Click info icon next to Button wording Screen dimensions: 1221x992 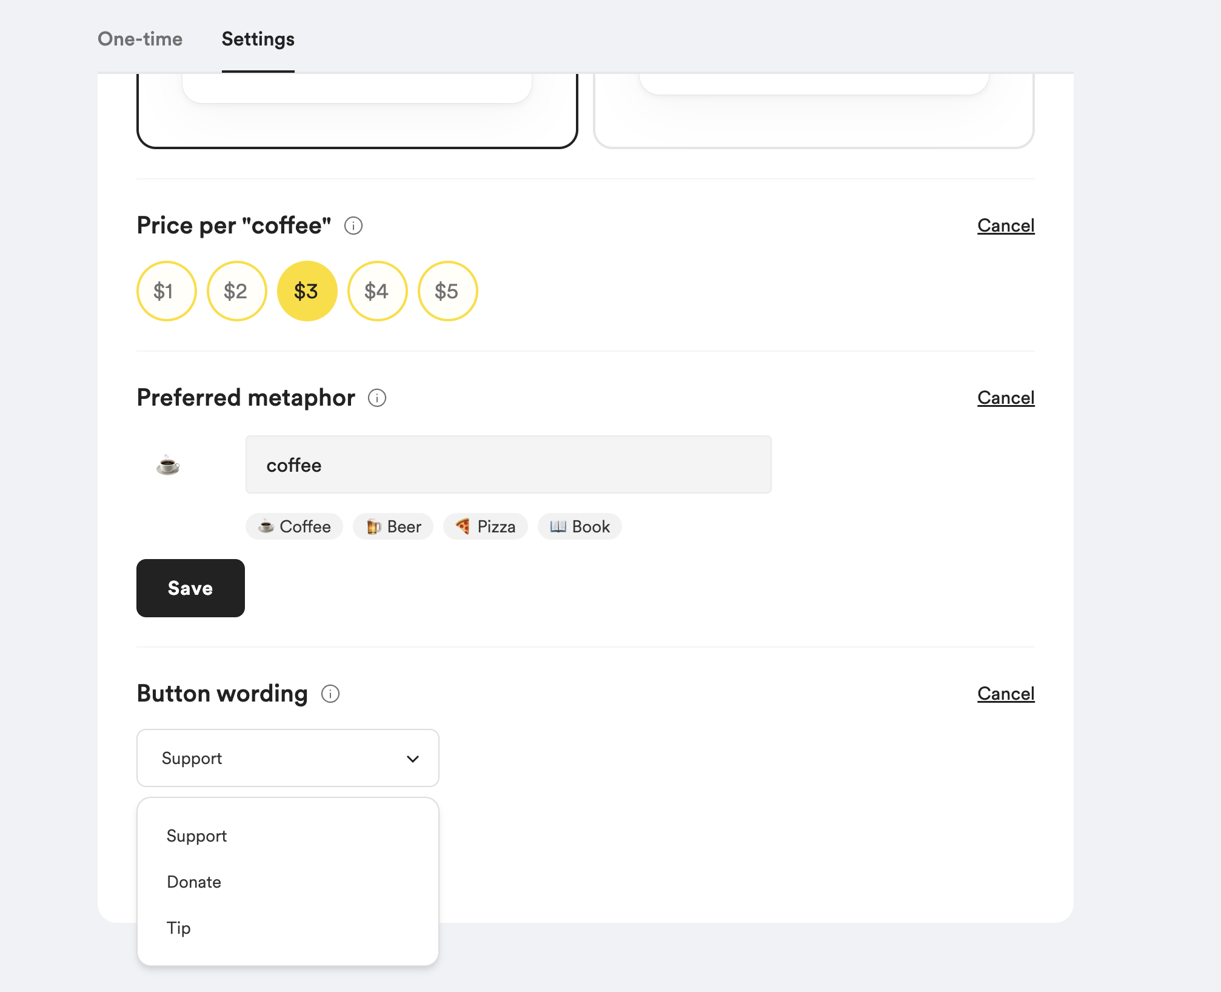pyautogui.click(x=330, y=694)
